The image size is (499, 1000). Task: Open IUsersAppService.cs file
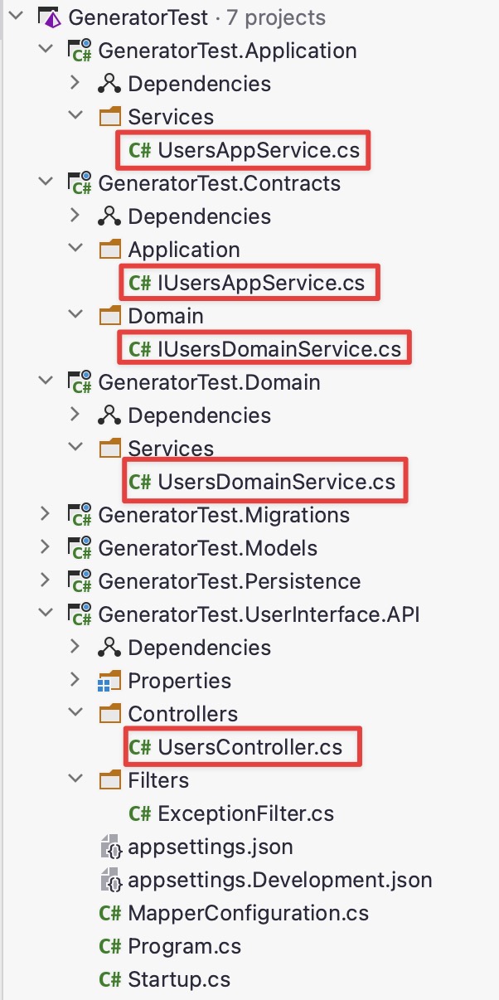tap(260, 283)
